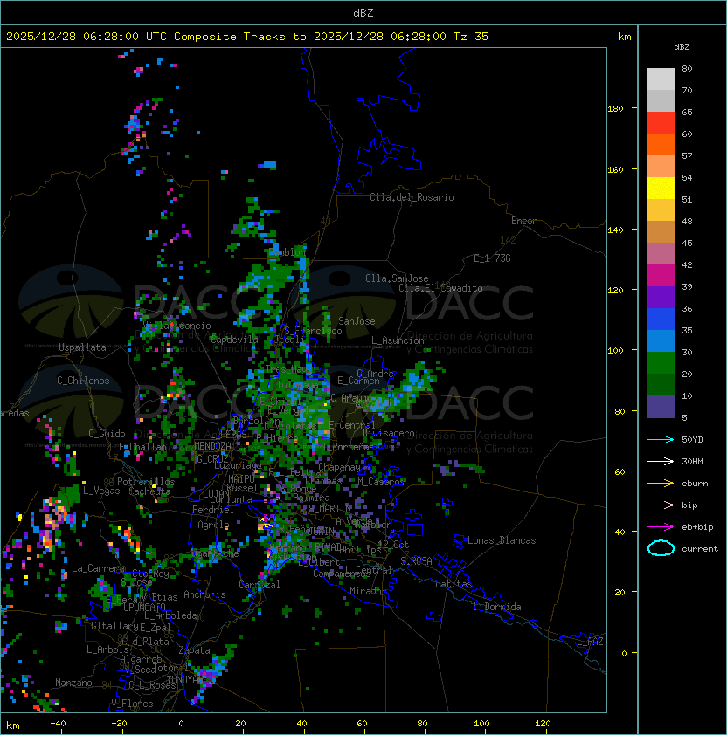Click the '180' km tick on vertical axis
Image resolution: width=727 pixels, height=735 pixels.
pyautogui.click(x=615, y=109)
